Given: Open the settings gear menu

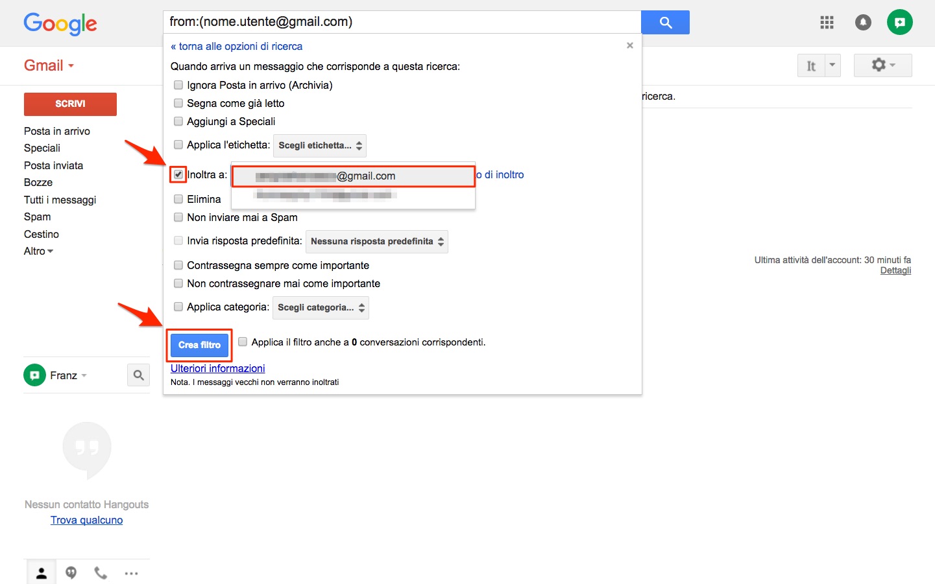Looking at the screenshot, I should click(883, 65).
